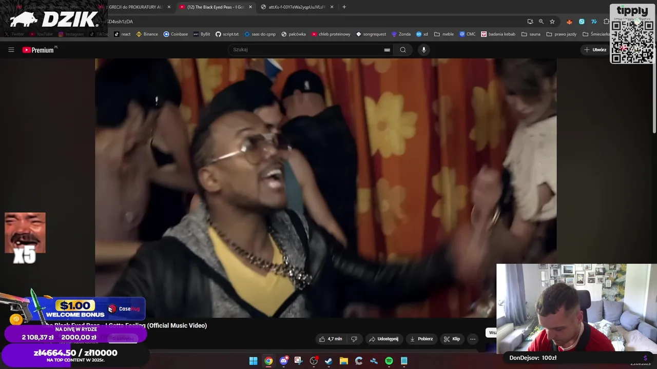
Task: Open the Windows Start menu
Action: (253, 361)
